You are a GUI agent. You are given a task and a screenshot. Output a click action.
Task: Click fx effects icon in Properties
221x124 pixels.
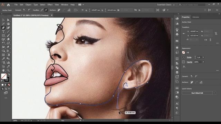coord(184,67)
